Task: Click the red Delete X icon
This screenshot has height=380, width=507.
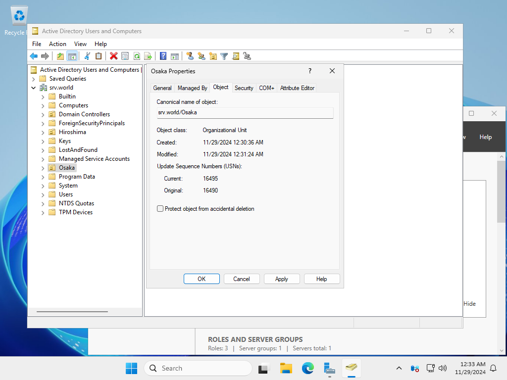Action: coord(114,56)
